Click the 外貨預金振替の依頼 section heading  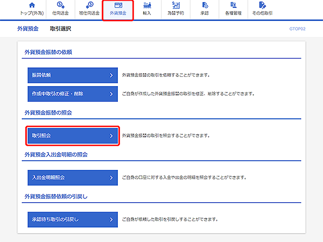[48, 52]
